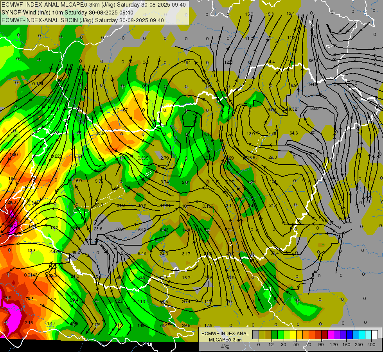Screen dimensions: 383x352
Task: Click the legend scale value 50
Action: pyautogui.click(x=296, y=345)
